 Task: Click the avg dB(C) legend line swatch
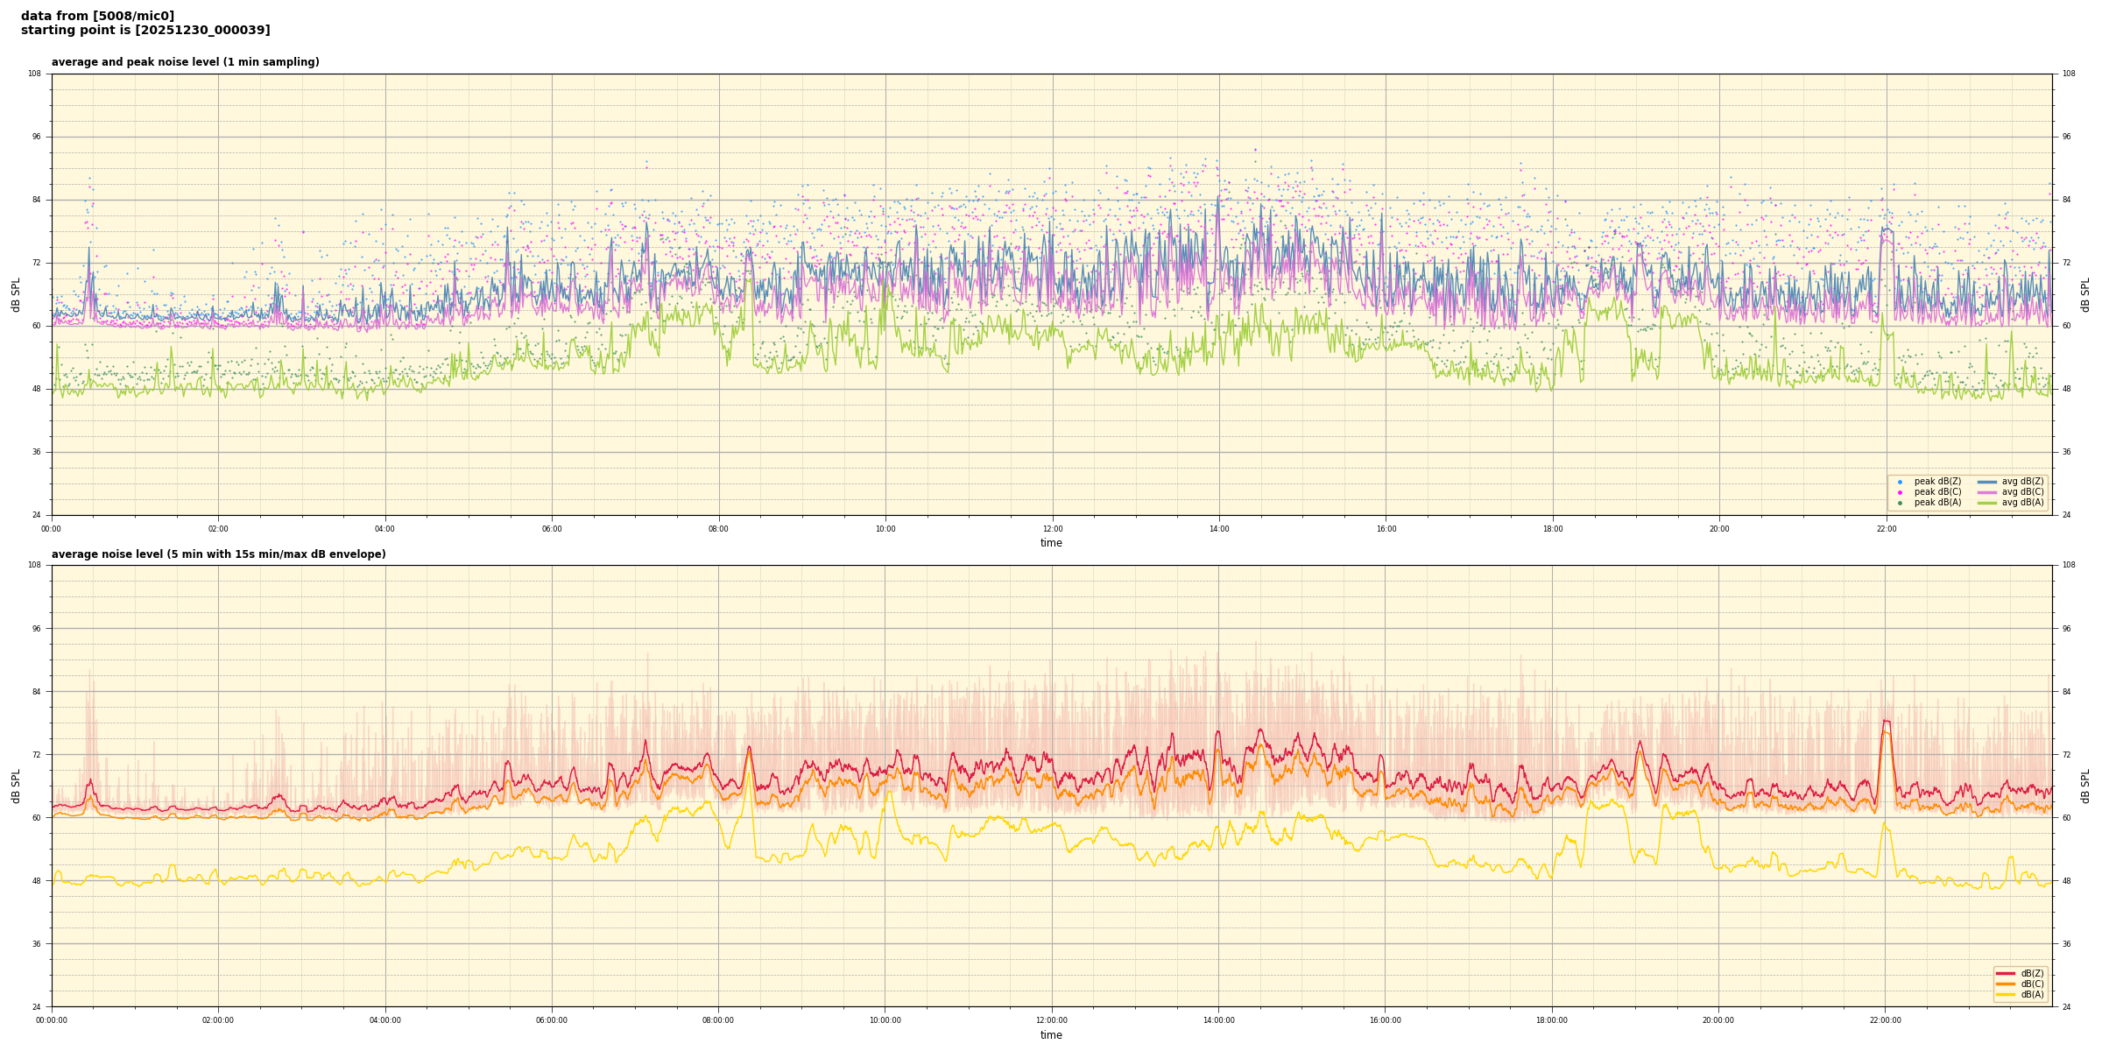tap(1987, 492)
